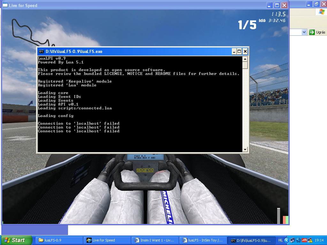This screenshot has width=327, height=245.
Task: Click the two-computers network connection tray icon
Action: point(293,240)
